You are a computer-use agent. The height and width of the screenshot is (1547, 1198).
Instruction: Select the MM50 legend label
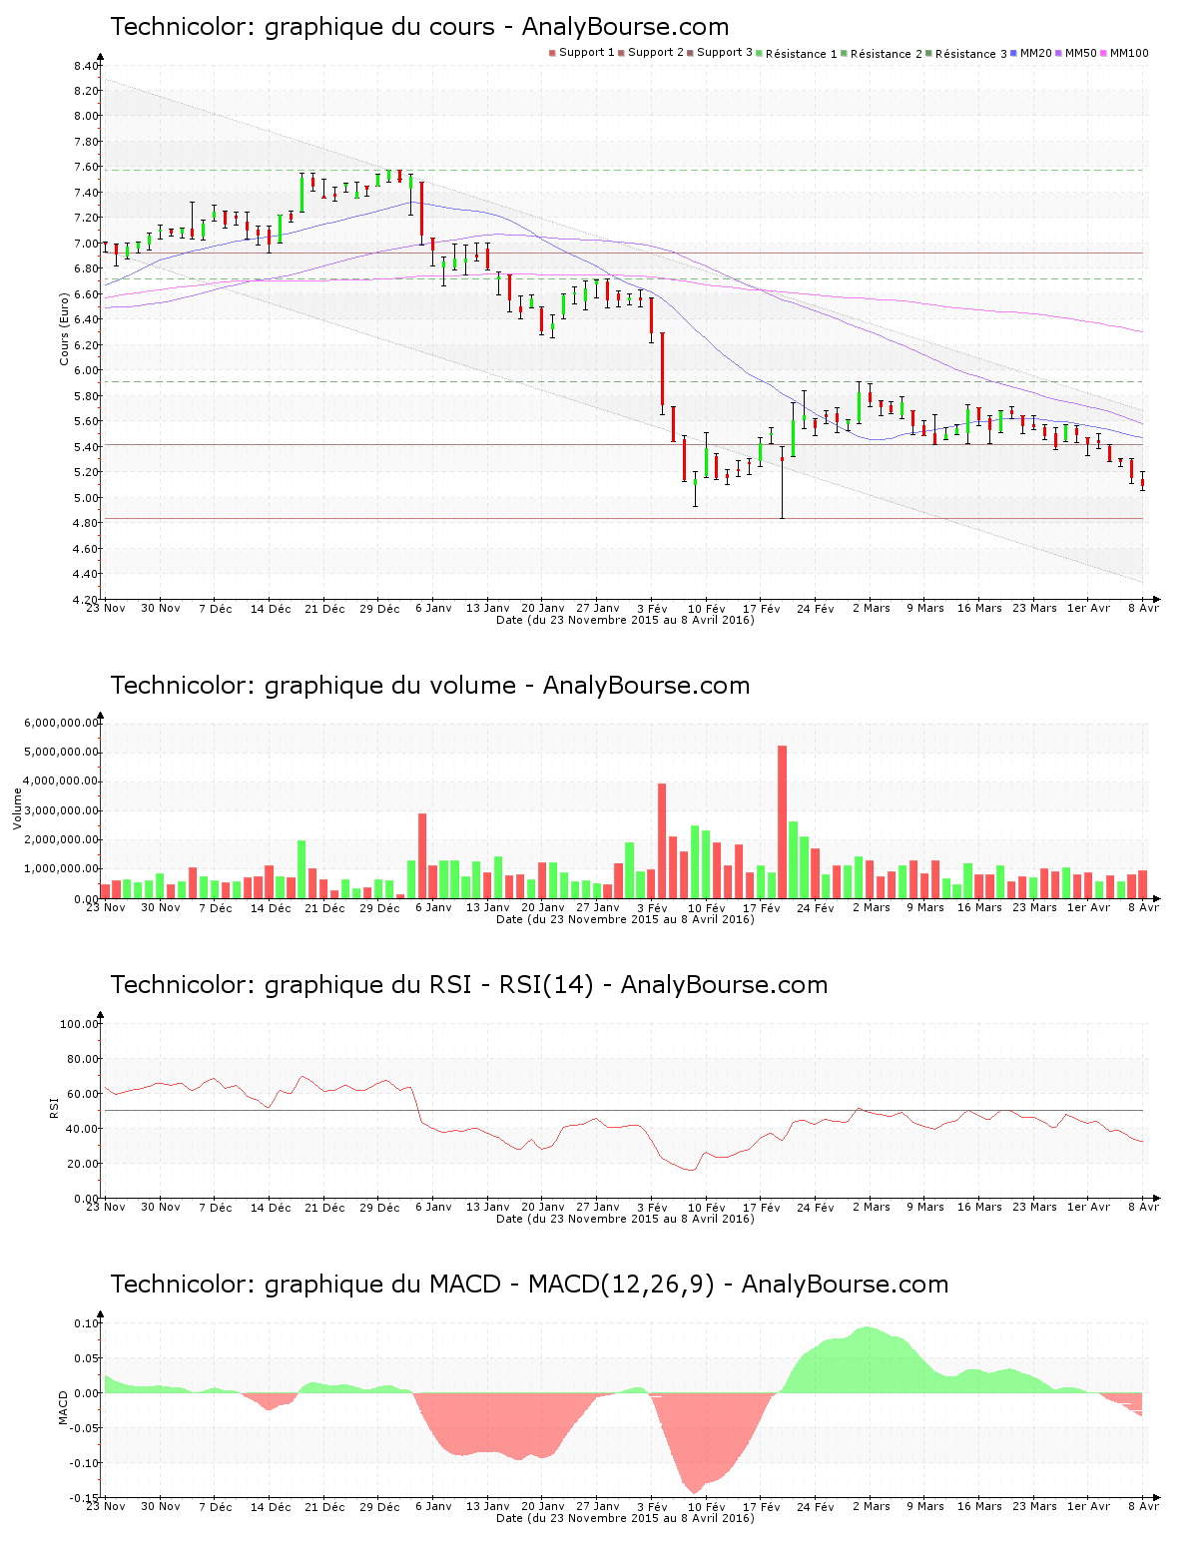coord(1081,53)
